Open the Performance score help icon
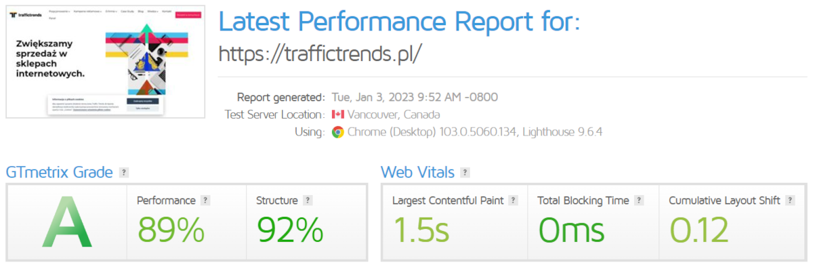The height and width of the screenshot is (271, 813). (x=205, y=201)
